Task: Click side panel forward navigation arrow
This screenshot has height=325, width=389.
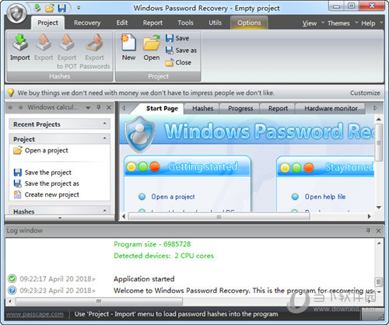Action: click(x=21, y=107)
